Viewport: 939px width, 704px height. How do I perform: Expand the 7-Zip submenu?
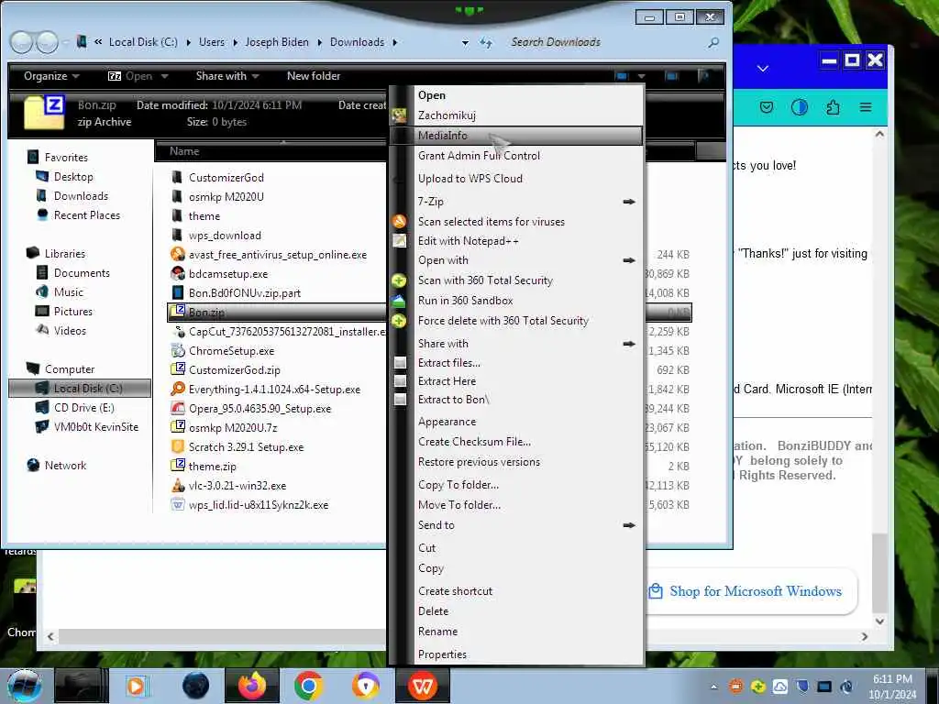tap(629, 202)
